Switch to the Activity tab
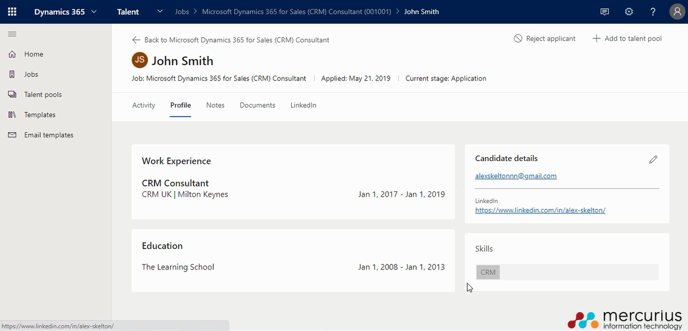688x331 pixels. coord(143,105)
